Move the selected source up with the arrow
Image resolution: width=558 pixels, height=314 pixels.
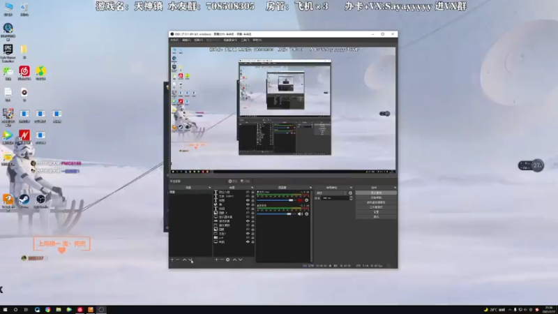(234, 260)
